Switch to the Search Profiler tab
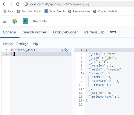Screen dimensions: 134x115 pos(34,32)
